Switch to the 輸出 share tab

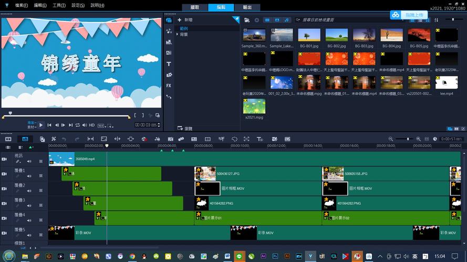(247, 7)
